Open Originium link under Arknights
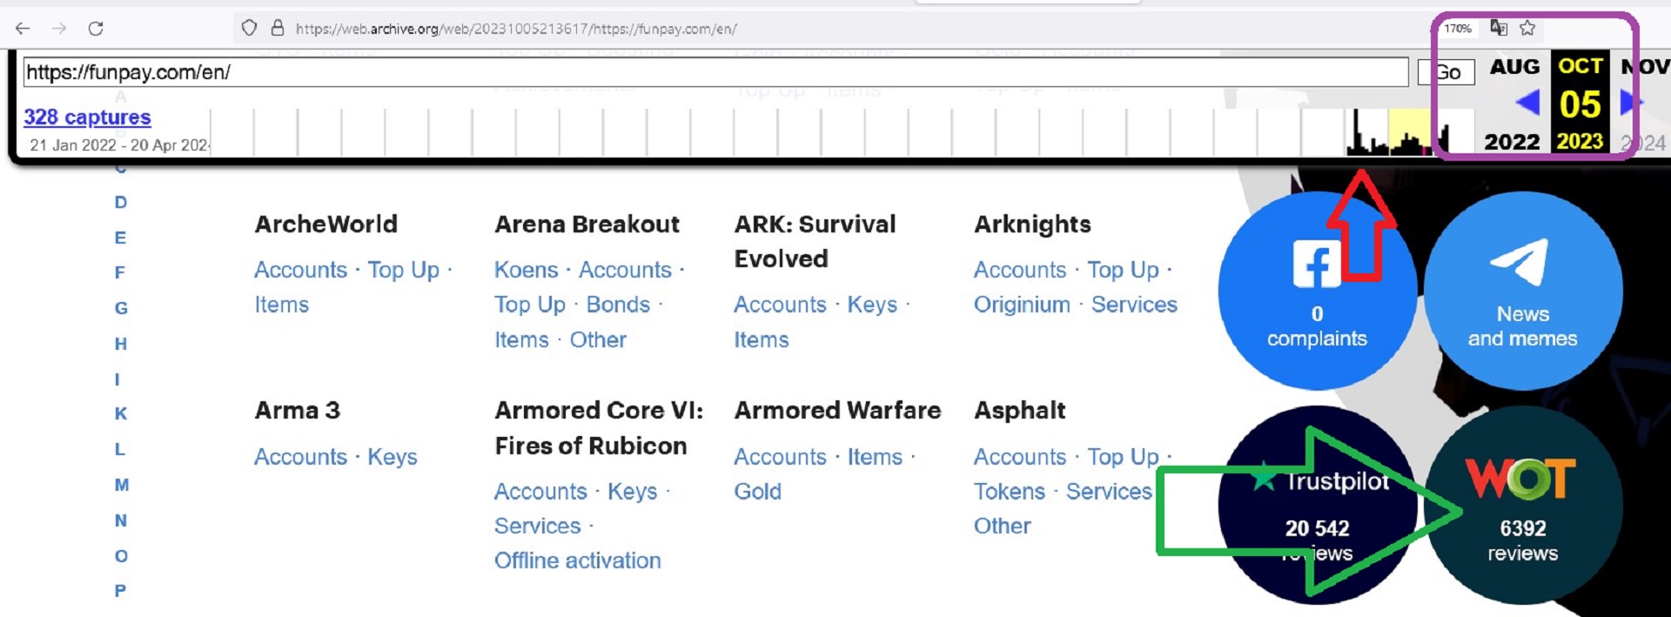1671x617 pixels. pos(1022,305)
